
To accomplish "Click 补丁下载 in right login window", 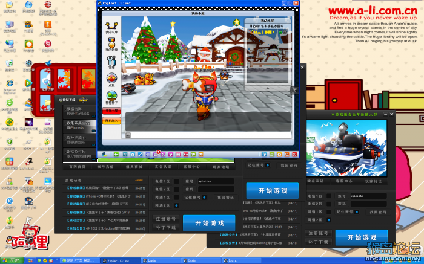I will [x=318, y=242].
